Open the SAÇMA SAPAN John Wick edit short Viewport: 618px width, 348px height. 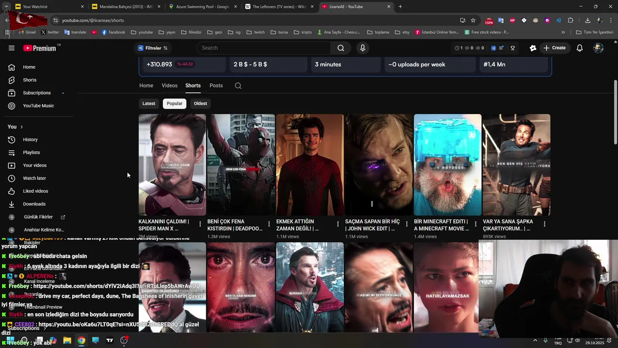click(379, 165)
